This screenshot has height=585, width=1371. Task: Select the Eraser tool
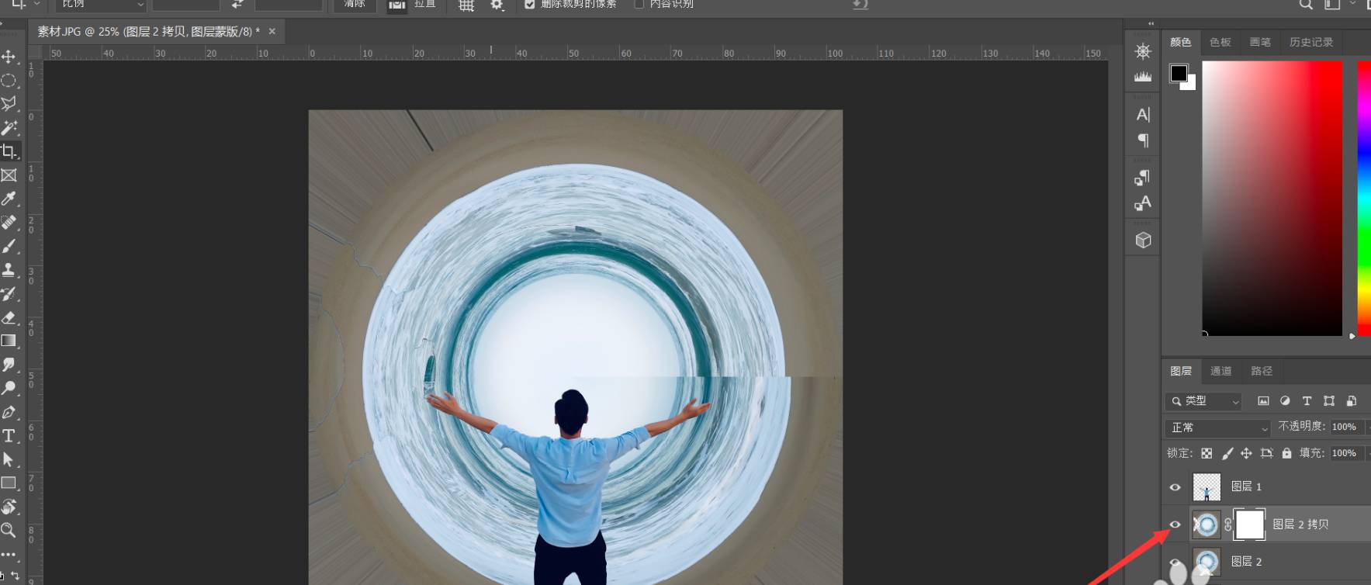[x=9, y=317]
